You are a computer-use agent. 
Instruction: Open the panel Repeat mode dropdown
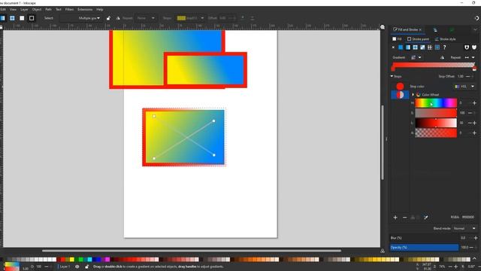[470, 57]
